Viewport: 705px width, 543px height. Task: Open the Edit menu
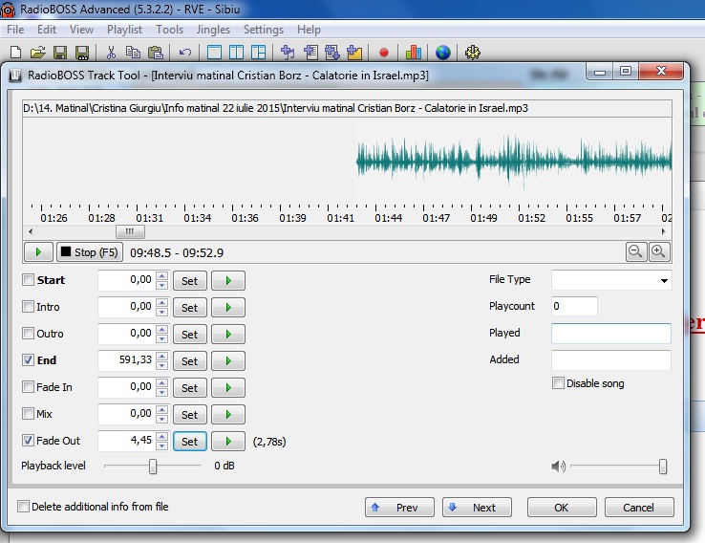click(x=47, y=30)
